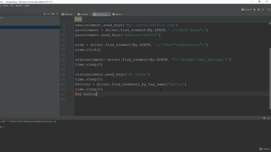Select the highlighted row in the project tree
Viewport: 271px width, 152px height.
pyautogui.click(x=30, y=27)
